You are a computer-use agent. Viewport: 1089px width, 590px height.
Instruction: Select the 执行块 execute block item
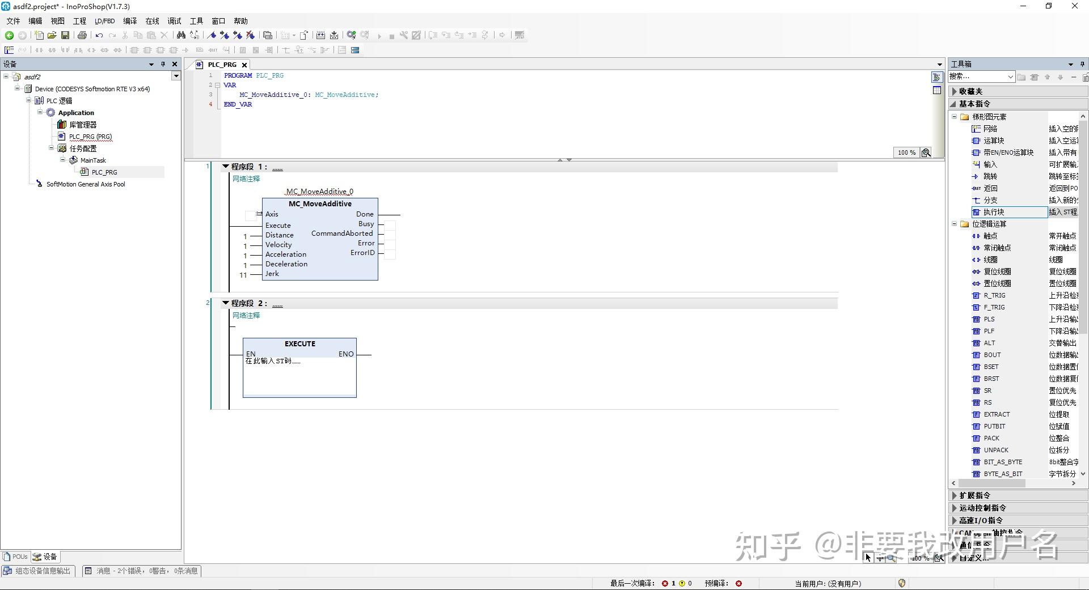click(1008, 212)
